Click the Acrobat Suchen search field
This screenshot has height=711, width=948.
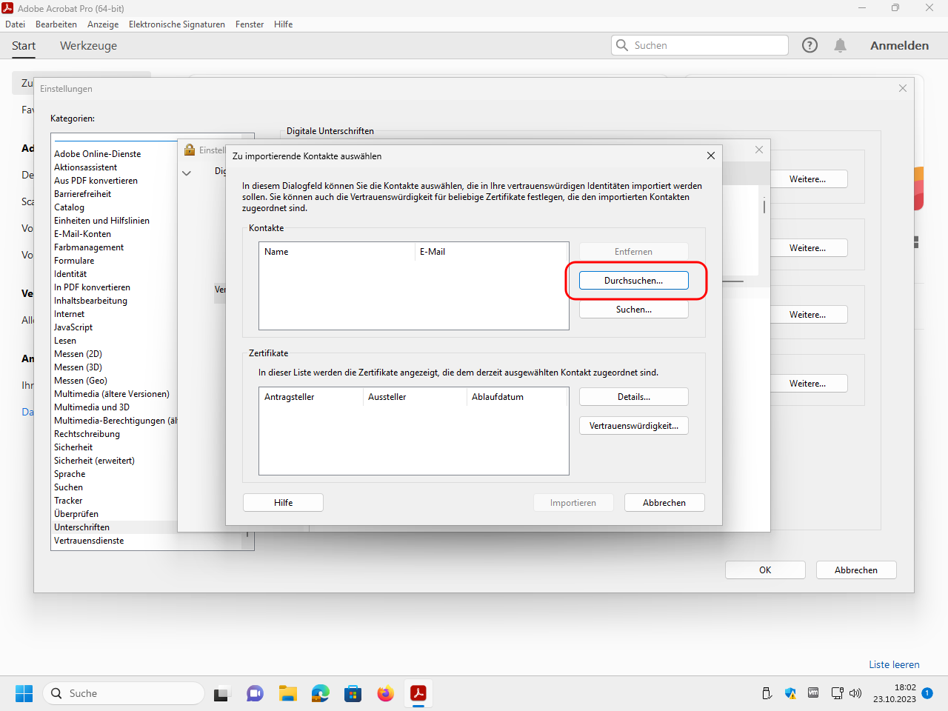[x=707, y=45]
